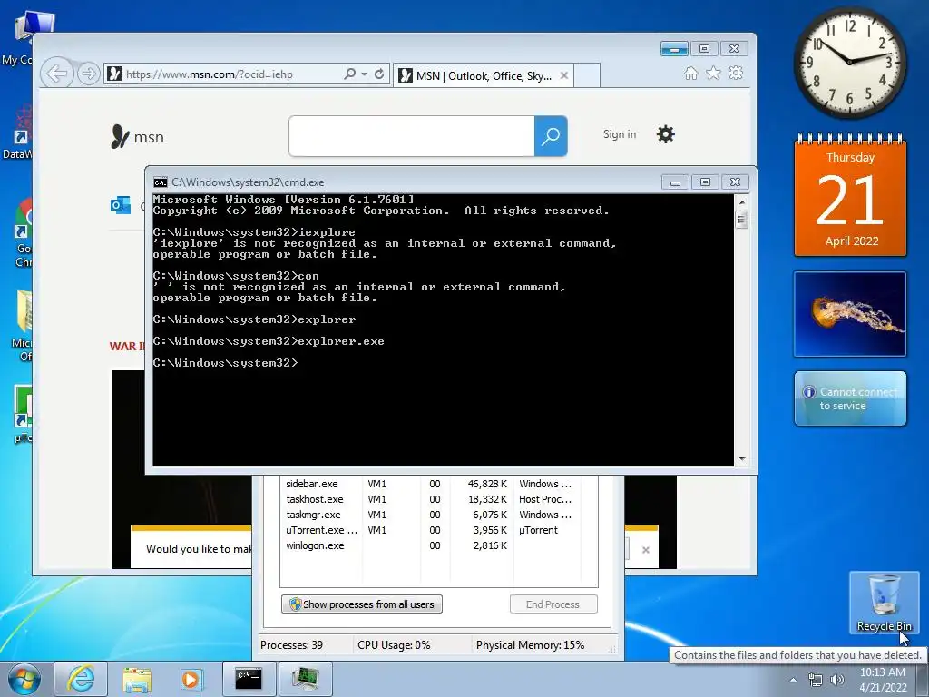Click Sign in on MSN page
The width and height of the screenshot is (929, 697).
620,134
